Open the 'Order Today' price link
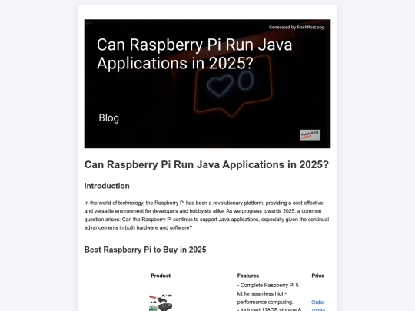The height and width of the screenshot is (311, 415). pos(318,306)
